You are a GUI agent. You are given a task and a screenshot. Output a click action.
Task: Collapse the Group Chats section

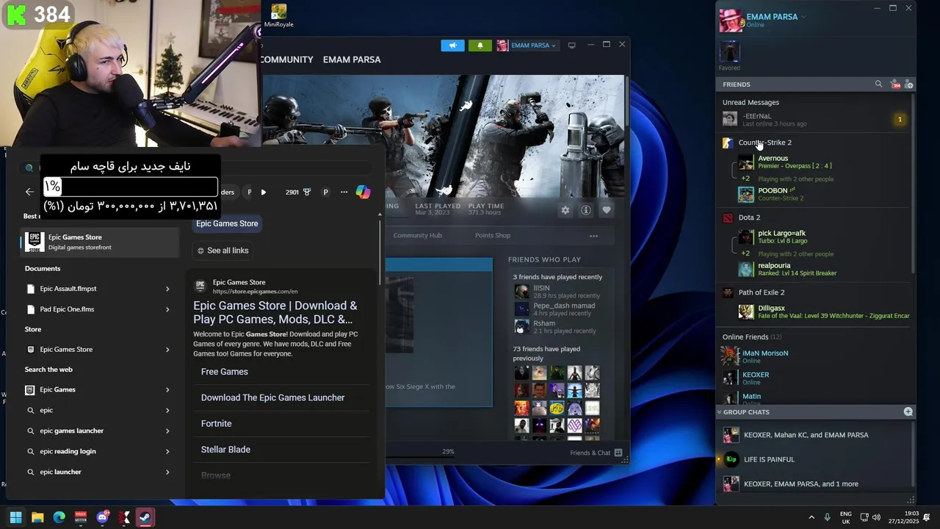pyautogui.click(x=720, y=412)
